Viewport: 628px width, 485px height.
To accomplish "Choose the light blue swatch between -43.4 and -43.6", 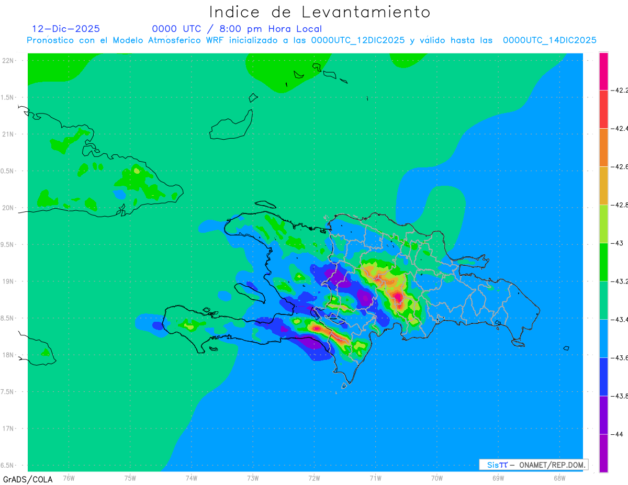I will click(x=603, y=338).
